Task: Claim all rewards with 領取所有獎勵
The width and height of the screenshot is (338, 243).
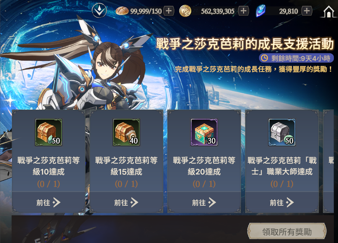Action: pyautogui.click(x=287, y=232)
